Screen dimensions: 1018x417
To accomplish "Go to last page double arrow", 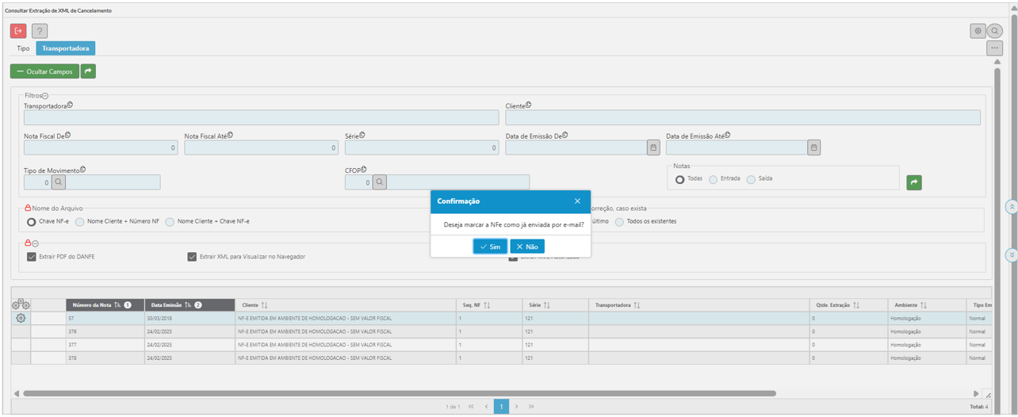I will point(531,406).
